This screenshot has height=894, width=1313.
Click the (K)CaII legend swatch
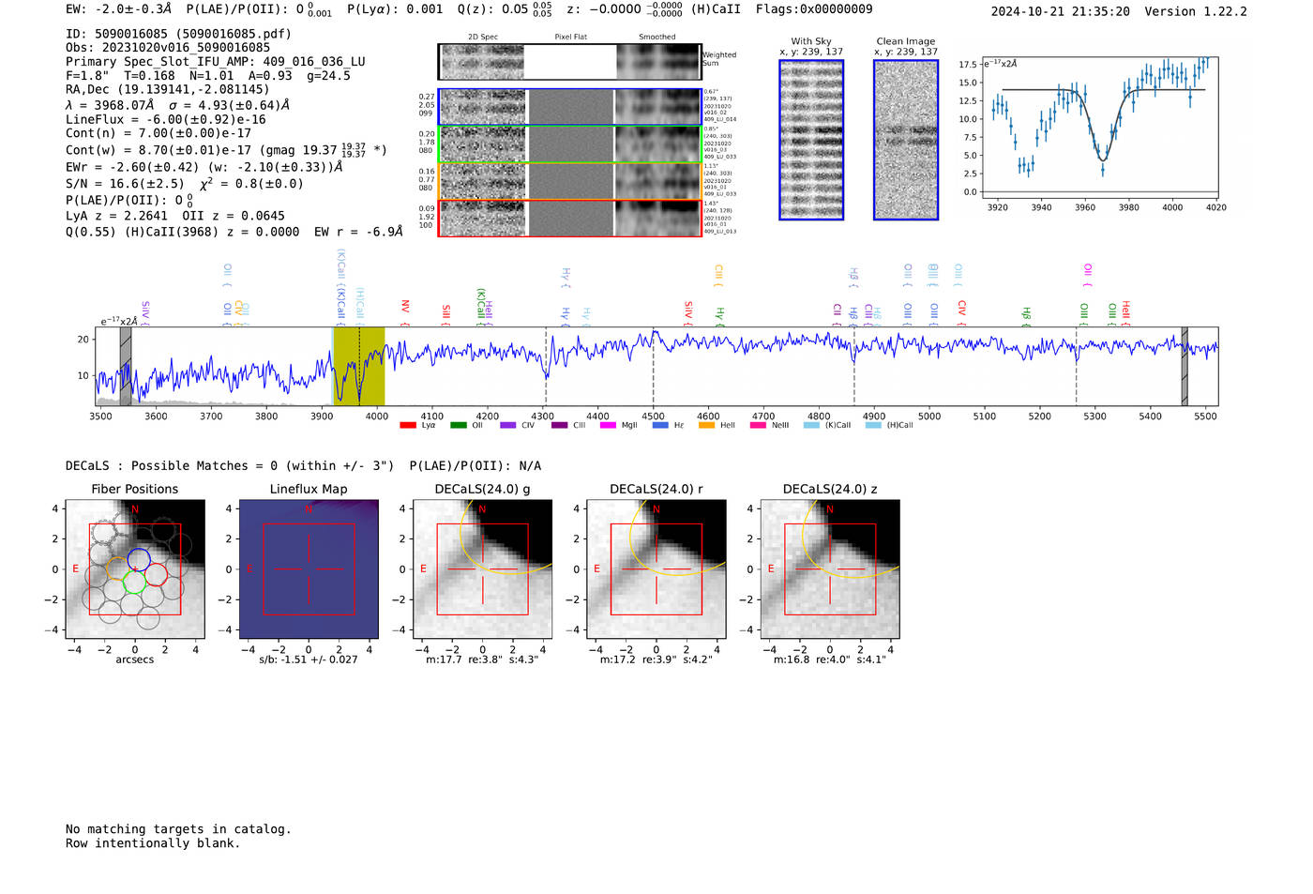812,426
